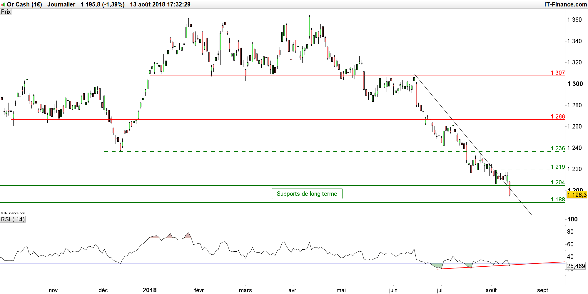Click the Prix panel label
The width and height of the screenshot is (588, 294).
point(6,12)
